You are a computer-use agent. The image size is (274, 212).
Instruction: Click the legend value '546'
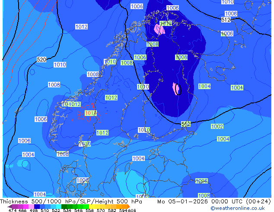point(78,210)
